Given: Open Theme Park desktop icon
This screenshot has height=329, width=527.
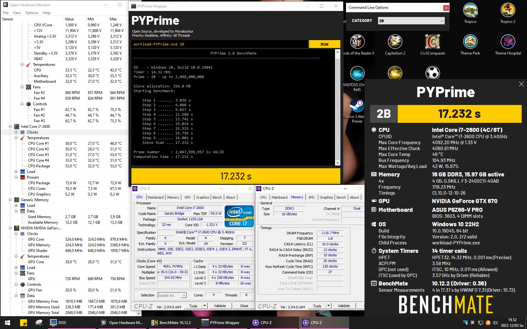Looking at the screenshot, I should click(x=470, y=44).
